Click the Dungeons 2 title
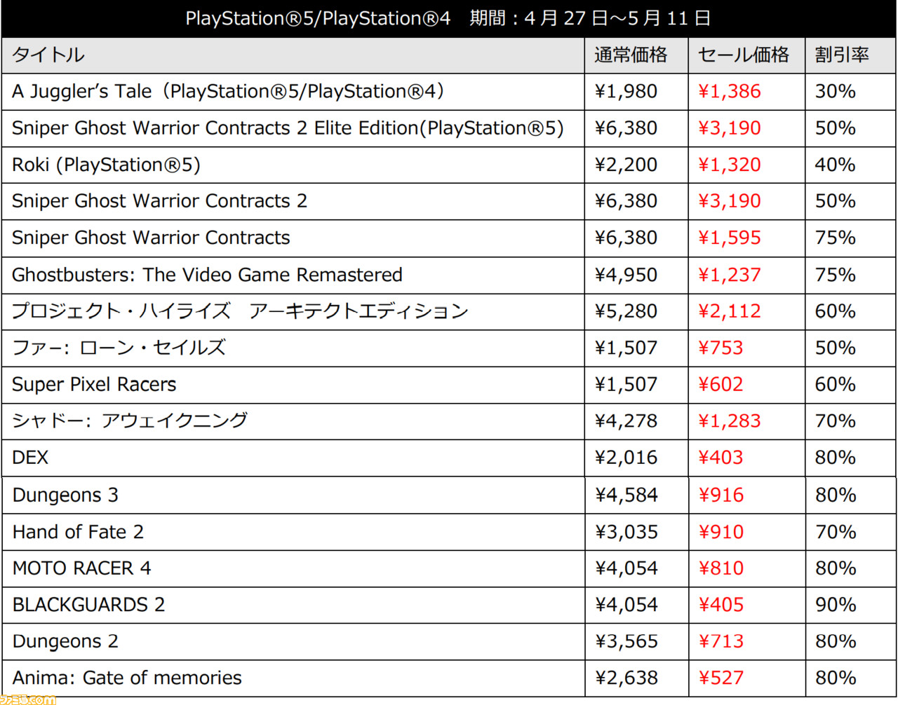 (65, 641)
